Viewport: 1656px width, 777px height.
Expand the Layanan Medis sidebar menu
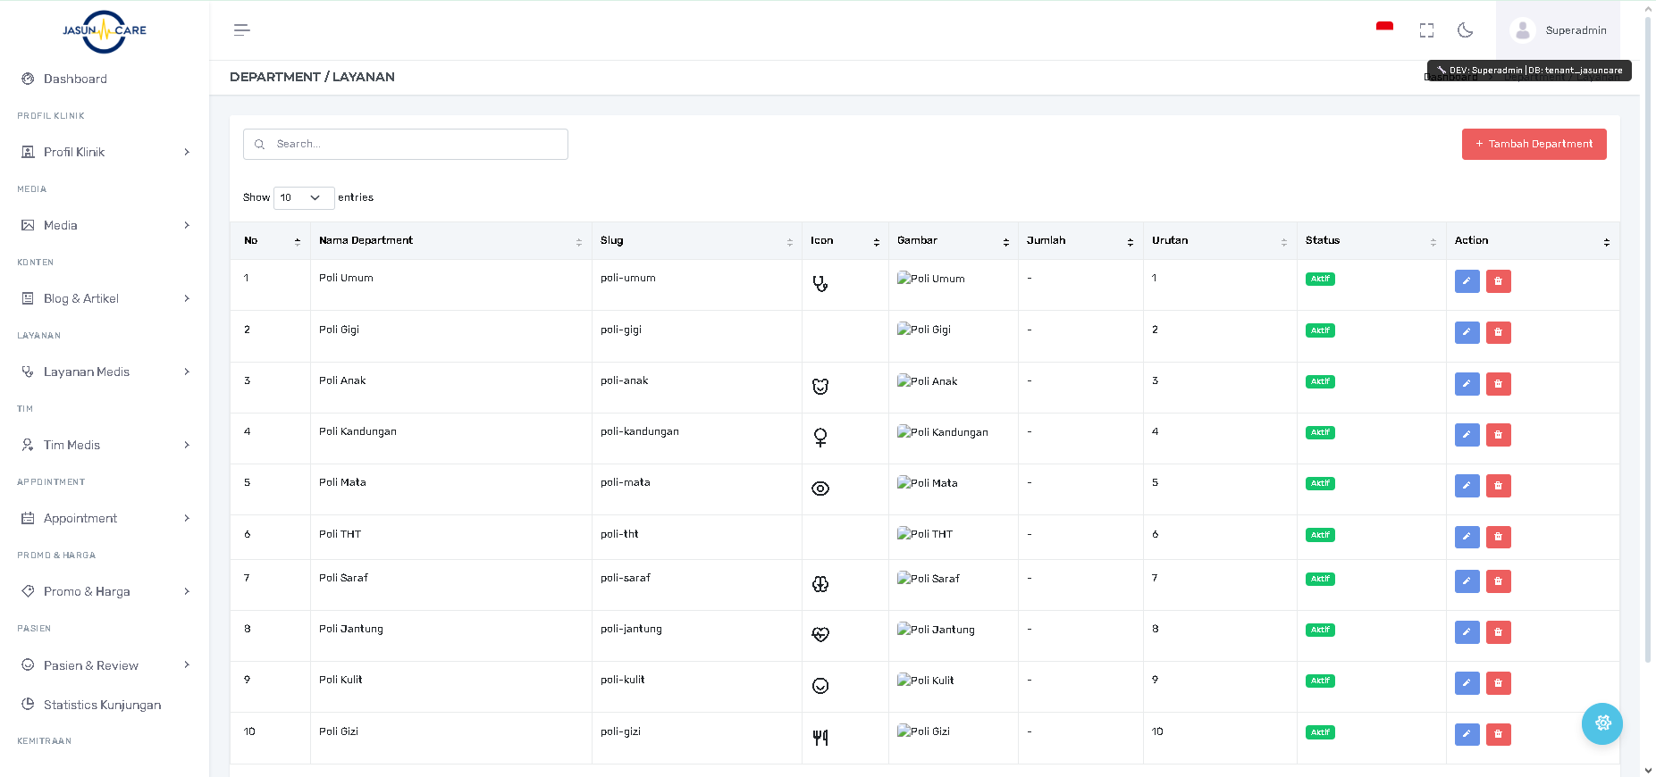pos(105,372)
